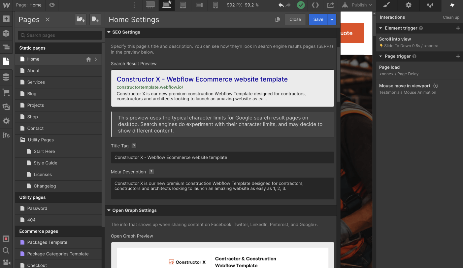Collapse the SEO Settings section

coord(109,32)
